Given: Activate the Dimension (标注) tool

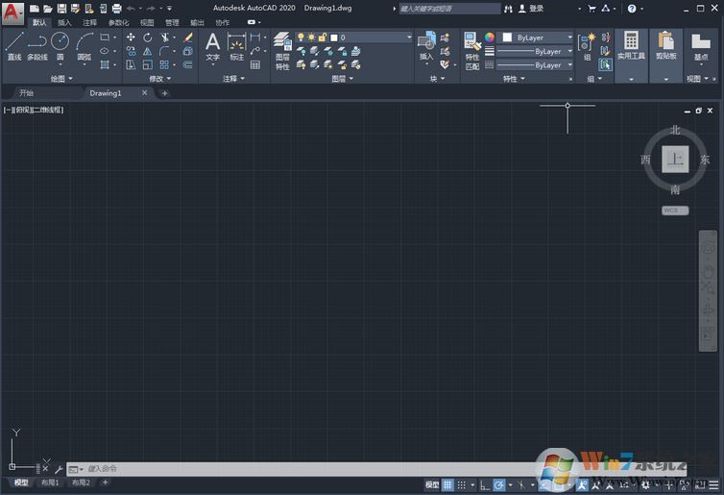Looking at the screenshot, I should tap(237, 47).
